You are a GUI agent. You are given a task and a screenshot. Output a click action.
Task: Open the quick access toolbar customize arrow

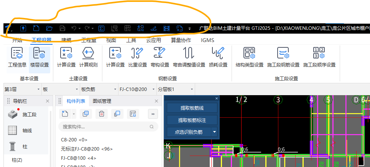[189, 29]
